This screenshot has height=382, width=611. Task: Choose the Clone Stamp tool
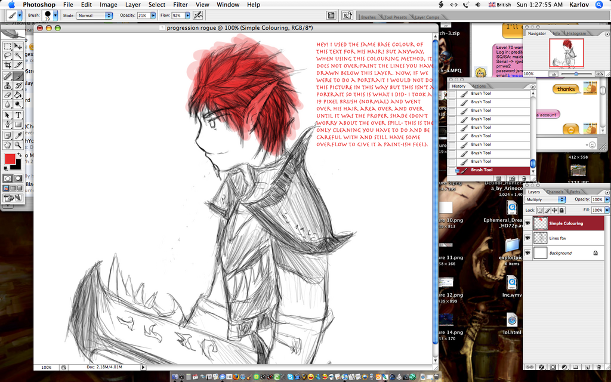coord(7,85)
